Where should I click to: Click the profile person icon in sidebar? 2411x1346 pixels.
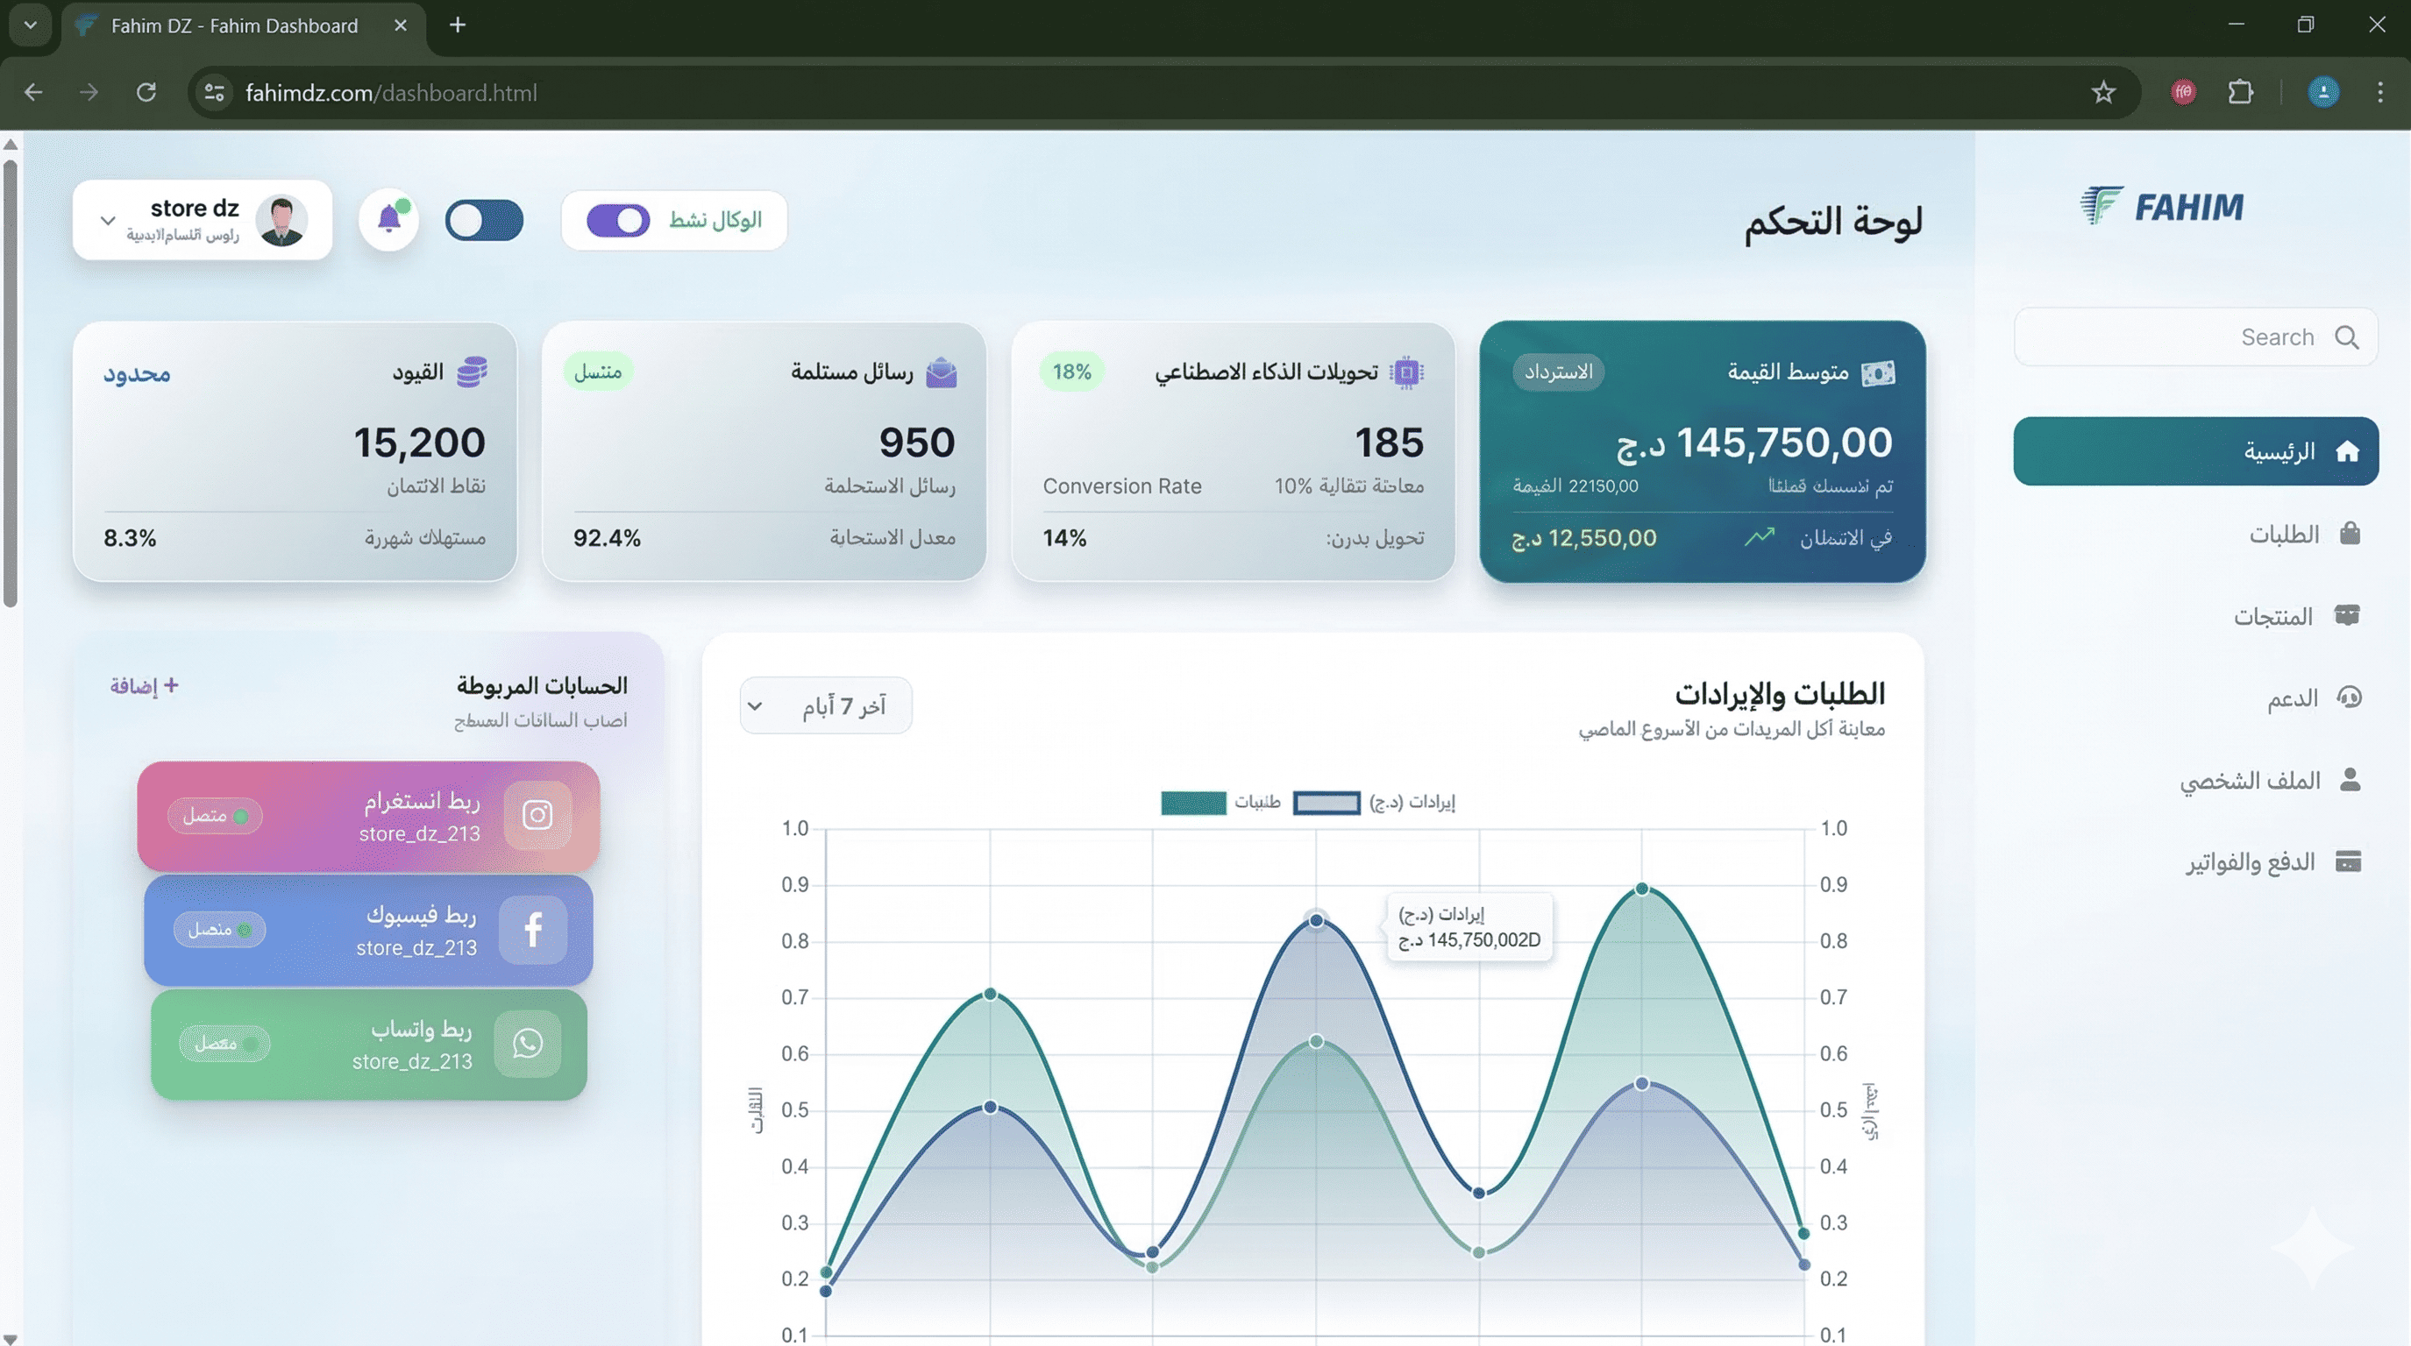pos(2350,779)
